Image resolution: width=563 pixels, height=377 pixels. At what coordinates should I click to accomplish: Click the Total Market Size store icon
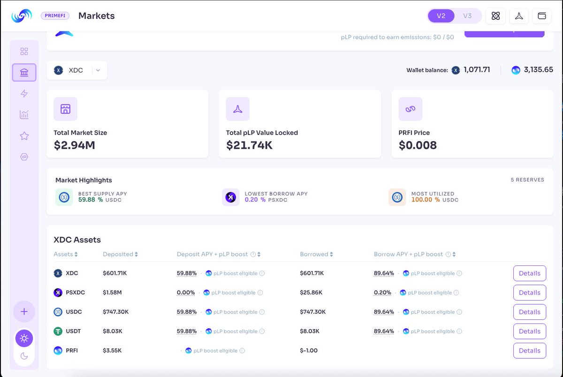(x=65, y=109)
